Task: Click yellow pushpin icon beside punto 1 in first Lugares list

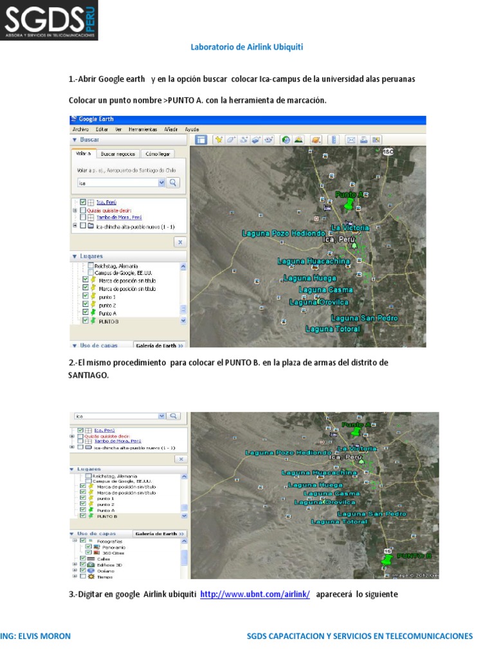Action: [x=93, y=296]
